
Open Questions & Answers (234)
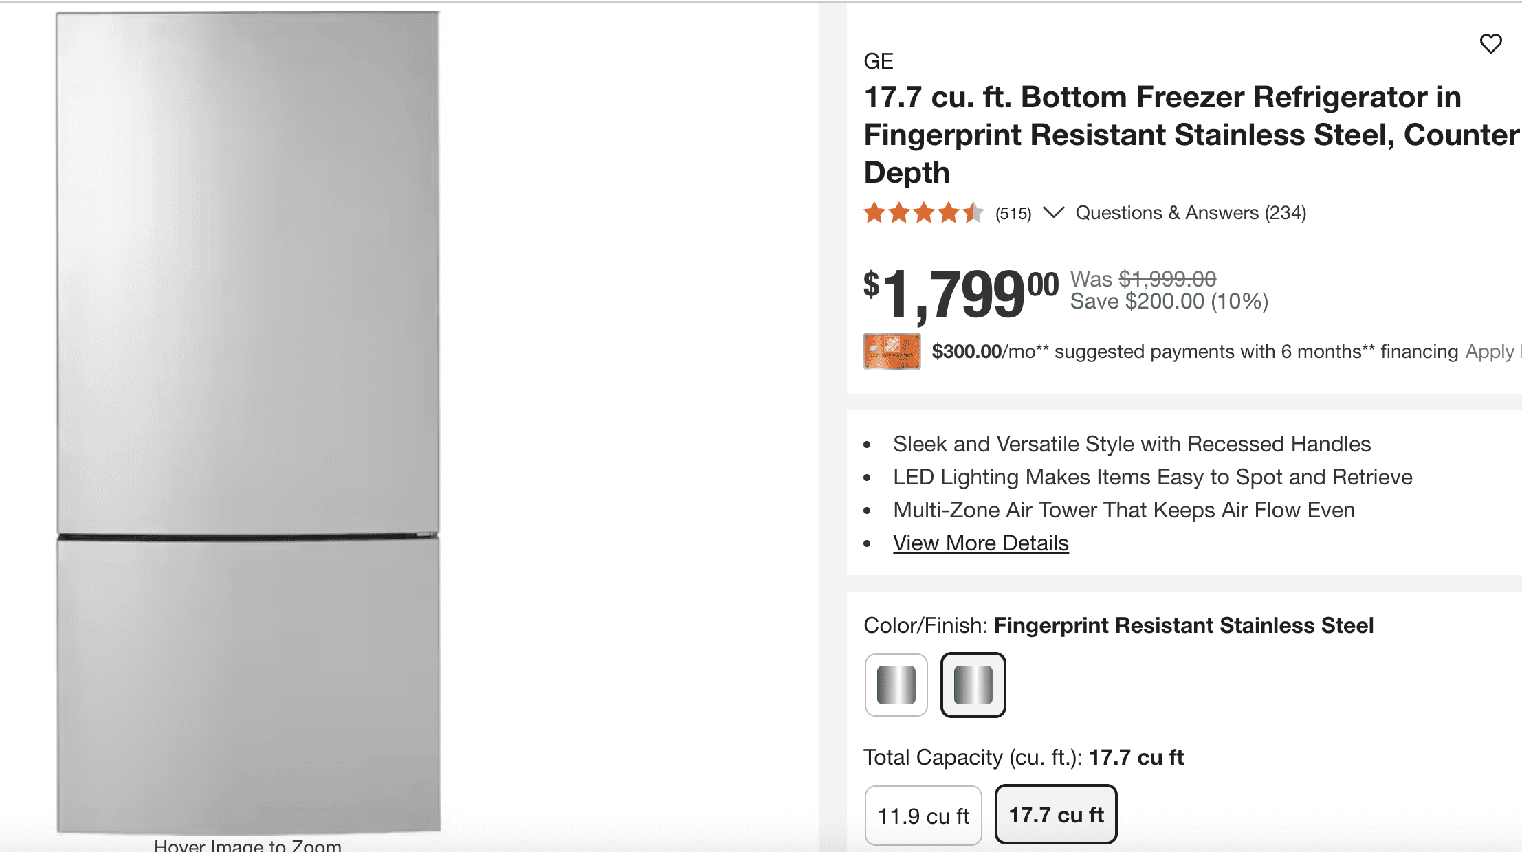[1191, 213]
